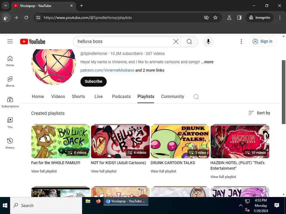
Task: Open Windows Start menu
Action: [x=5, y=205]
